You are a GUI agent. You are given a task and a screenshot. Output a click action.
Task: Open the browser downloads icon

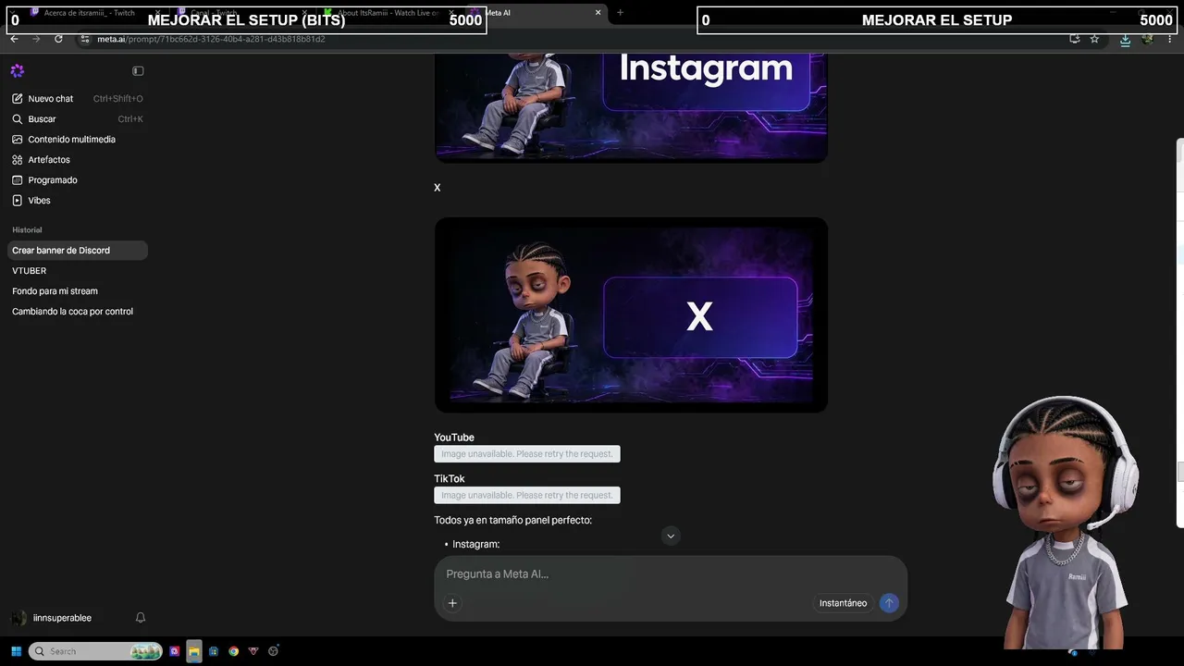click(x=1125, y=39)
